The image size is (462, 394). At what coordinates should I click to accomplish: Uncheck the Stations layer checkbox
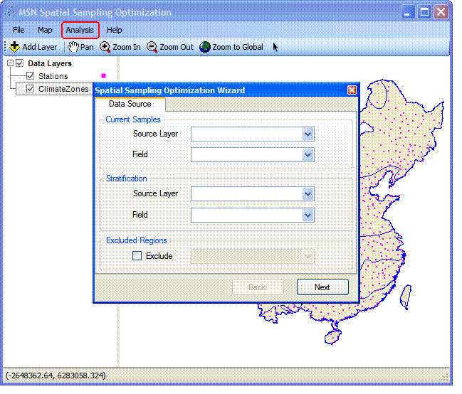pyautogui.click(x=31, y=75)
